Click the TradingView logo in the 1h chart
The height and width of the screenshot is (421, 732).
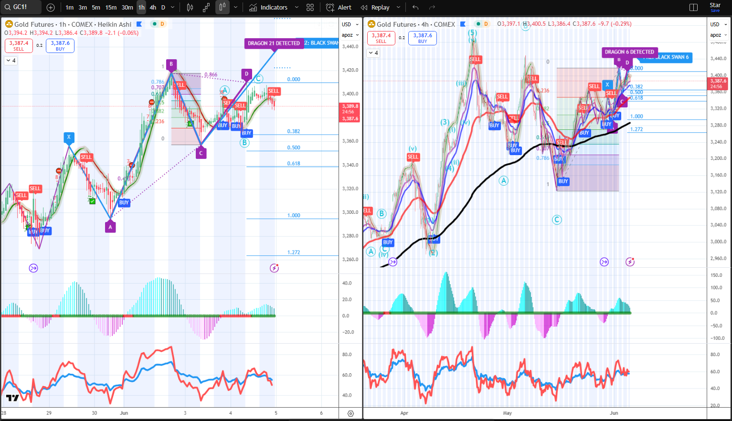tap(12, 398)
